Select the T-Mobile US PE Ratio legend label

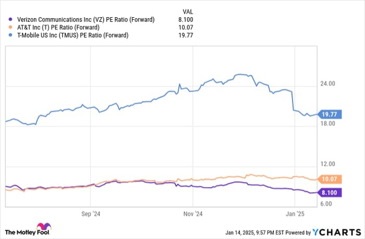click(72, 35)
